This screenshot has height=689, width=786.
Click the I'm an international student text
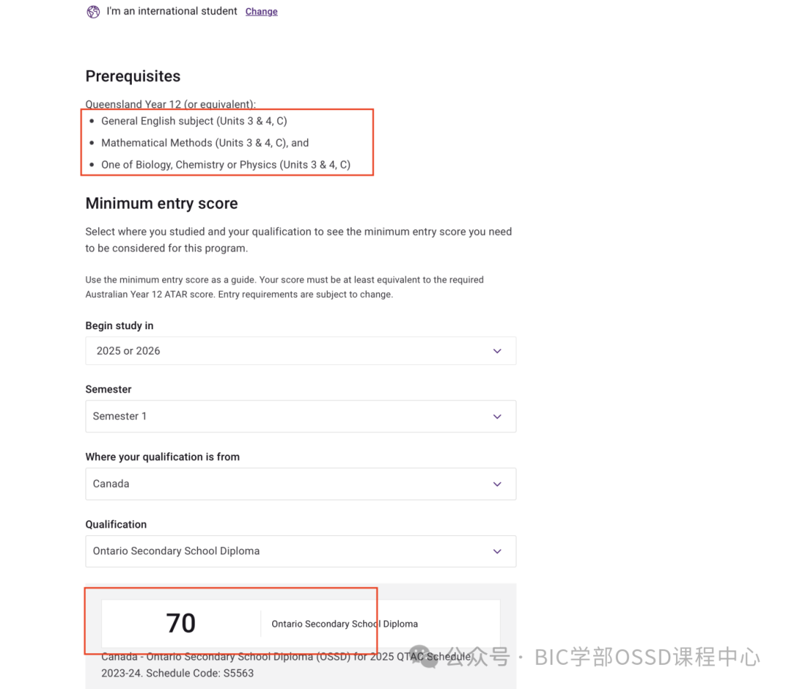tap(172, 11)
